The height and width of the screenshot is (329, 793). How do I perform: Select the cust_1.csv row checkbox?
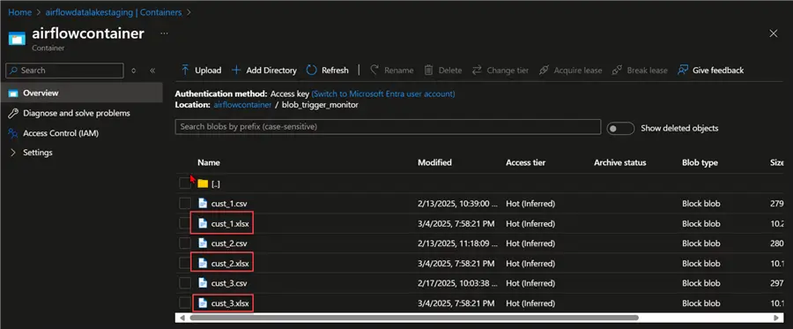pos(185,204)
